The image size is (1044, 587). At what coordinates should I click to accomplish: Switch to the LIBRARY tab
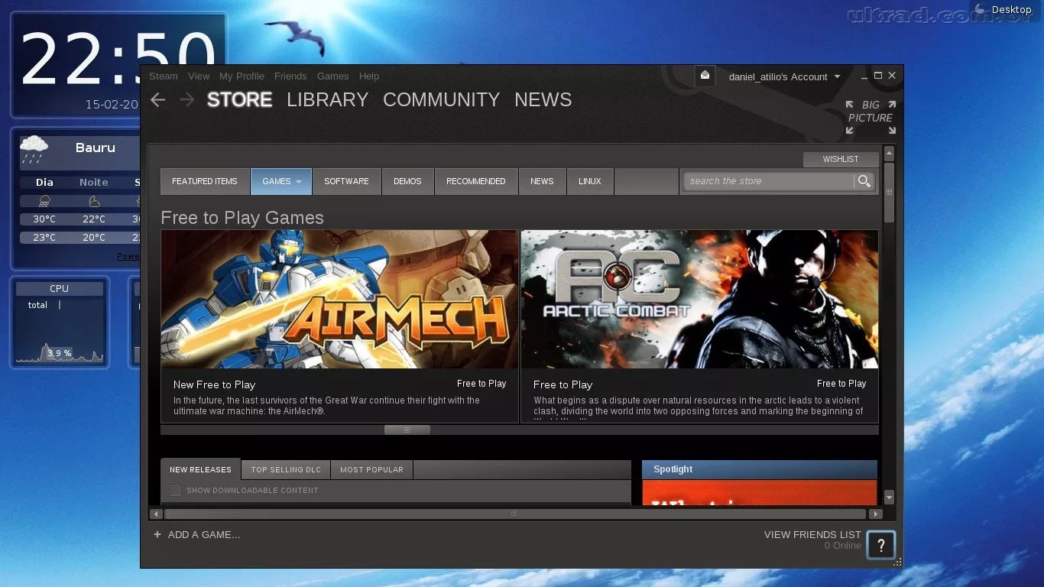tap(327, 99)
